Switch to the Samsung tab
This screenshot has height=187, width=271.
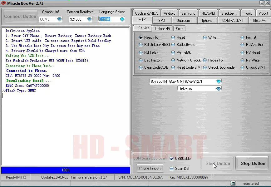pyautogui.click(x=188, y=13)
